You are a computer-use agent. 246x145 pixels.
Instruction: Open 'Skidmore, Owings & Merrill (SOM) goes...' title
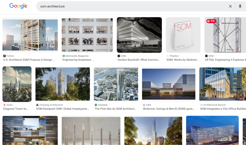169,109
